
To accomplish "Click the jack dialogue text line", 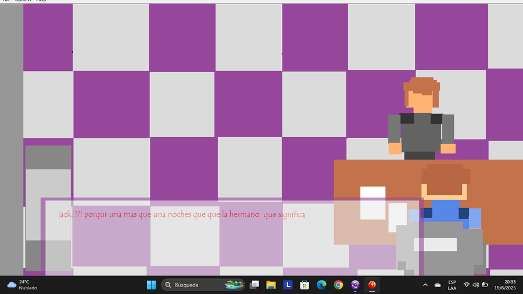I will pyautogui.click(x=181, y=214).
